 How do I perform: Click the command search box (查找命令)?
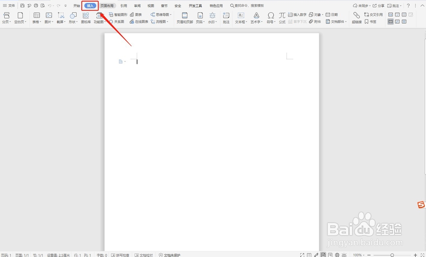(x=247, y=6)
